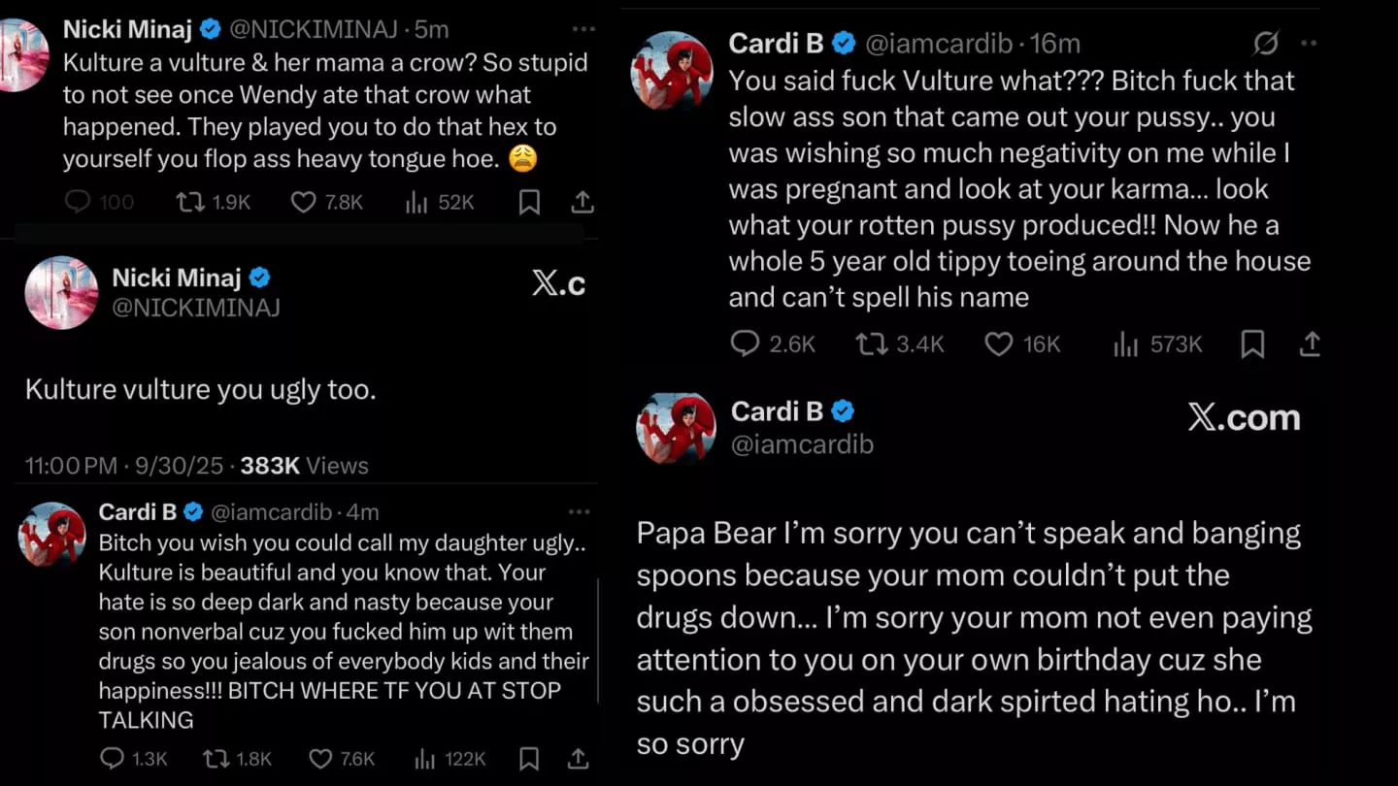Repost Cardi B's tweet with 3.4K reposts
Screen dimensions: 1398x786
[x=871, y=344]
